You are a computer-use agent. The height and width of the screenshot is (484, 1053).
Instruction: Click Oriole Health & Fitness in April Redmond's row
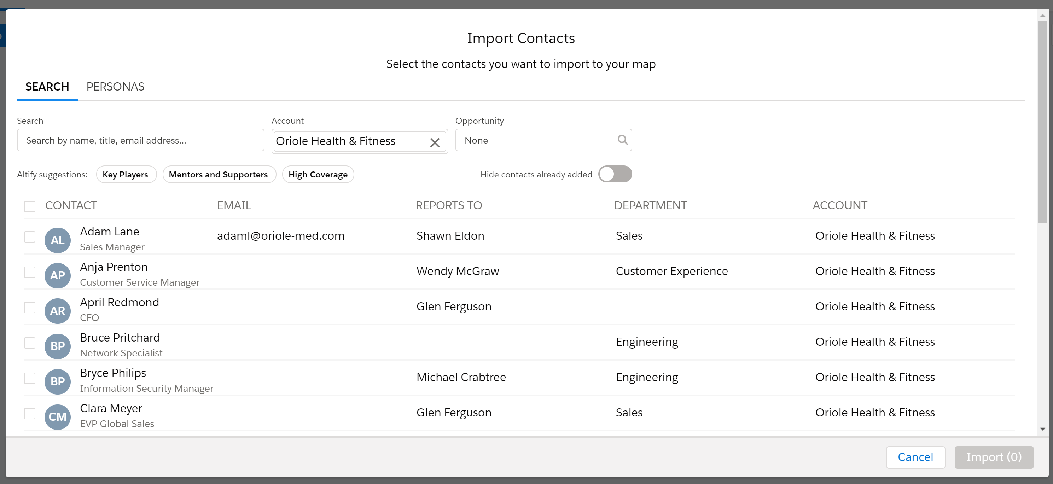pyautogui.click(x=875, y=307)
